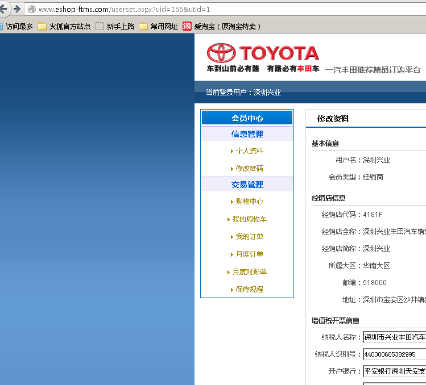The image size is (426, 385).
Task: Open the 火狐官方站点 bookmark folder
Action: 64,26
